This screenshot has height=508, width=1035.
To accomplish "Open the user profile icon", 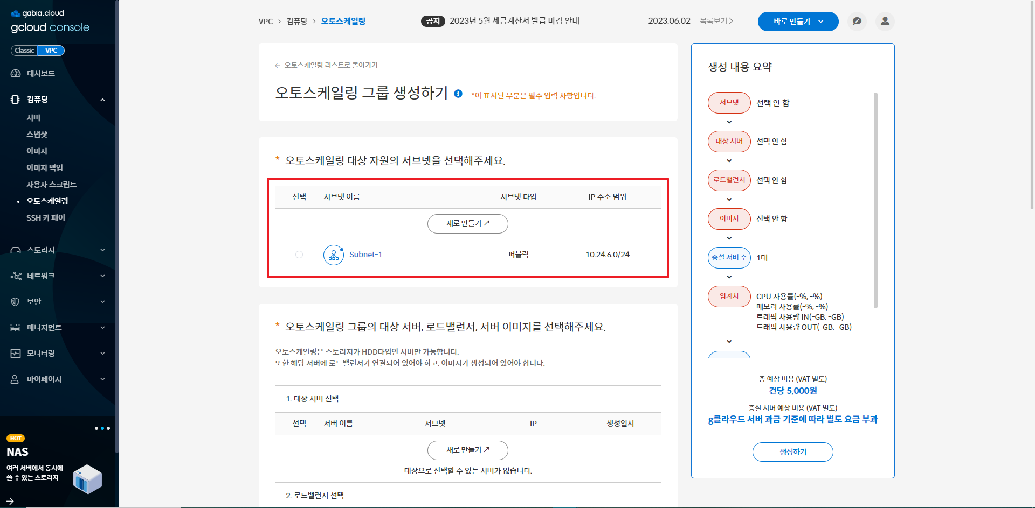I will [885, 22].
